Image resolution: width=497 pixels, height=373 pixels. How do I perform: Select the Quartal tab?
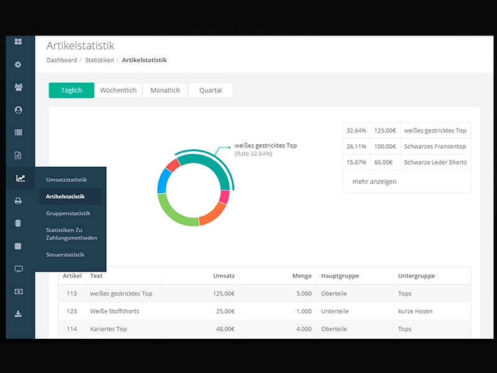[211, 90]
